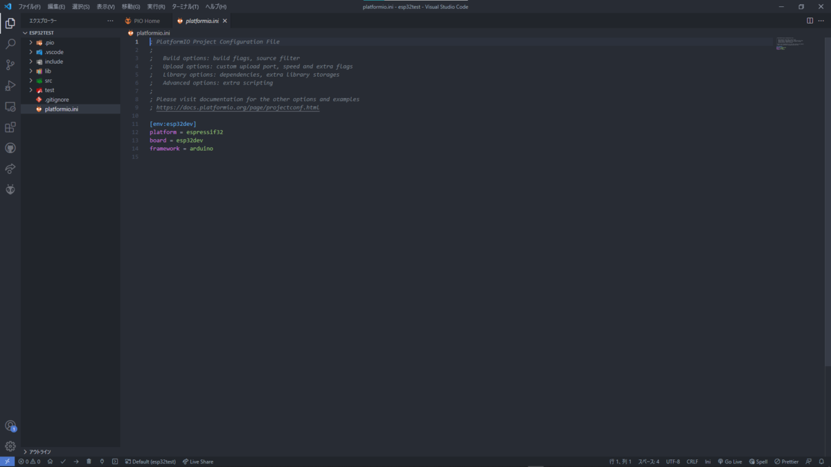Open the GitHub view in activity bar
This screenshot has width=831, height=467.
pos(10,148)
